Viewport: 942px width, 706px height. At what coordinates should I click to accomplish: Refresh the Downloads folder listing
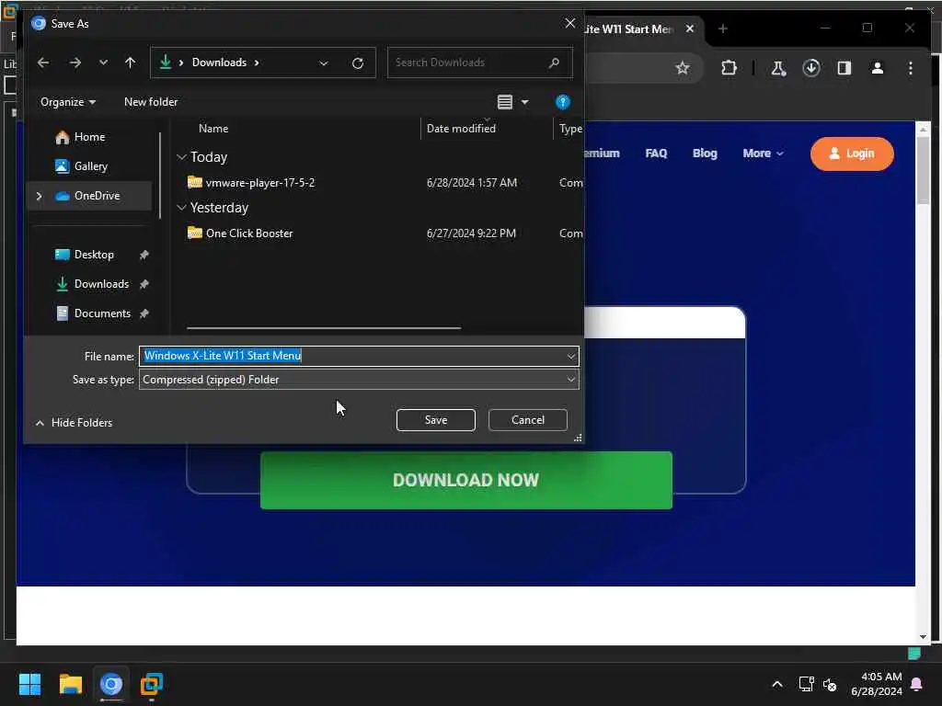pos(358,63)
